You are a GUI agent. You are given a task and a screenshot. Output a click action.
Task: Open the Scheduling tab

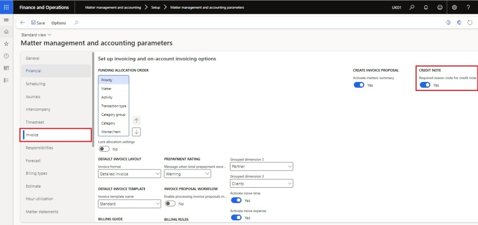[x=55, y=84]
